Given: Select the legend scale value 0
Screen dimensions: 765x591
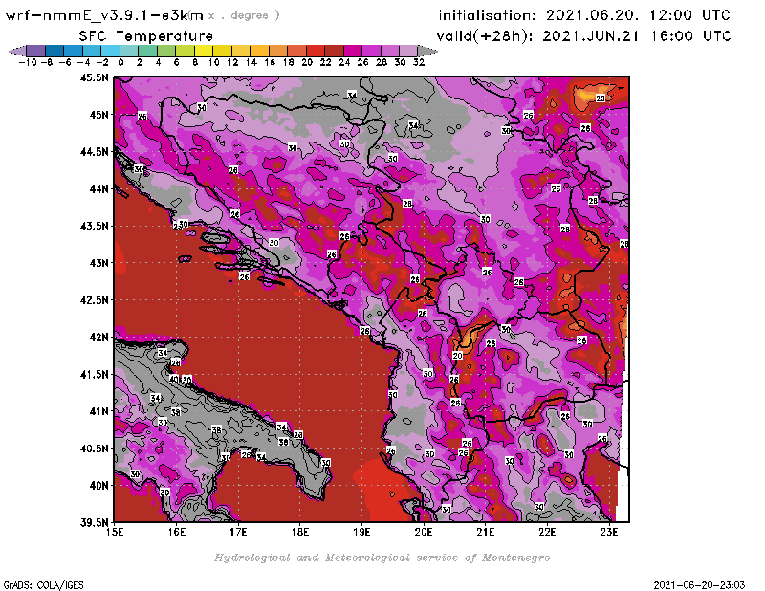Looking at the screenshot, I should (x=120, y=63).
